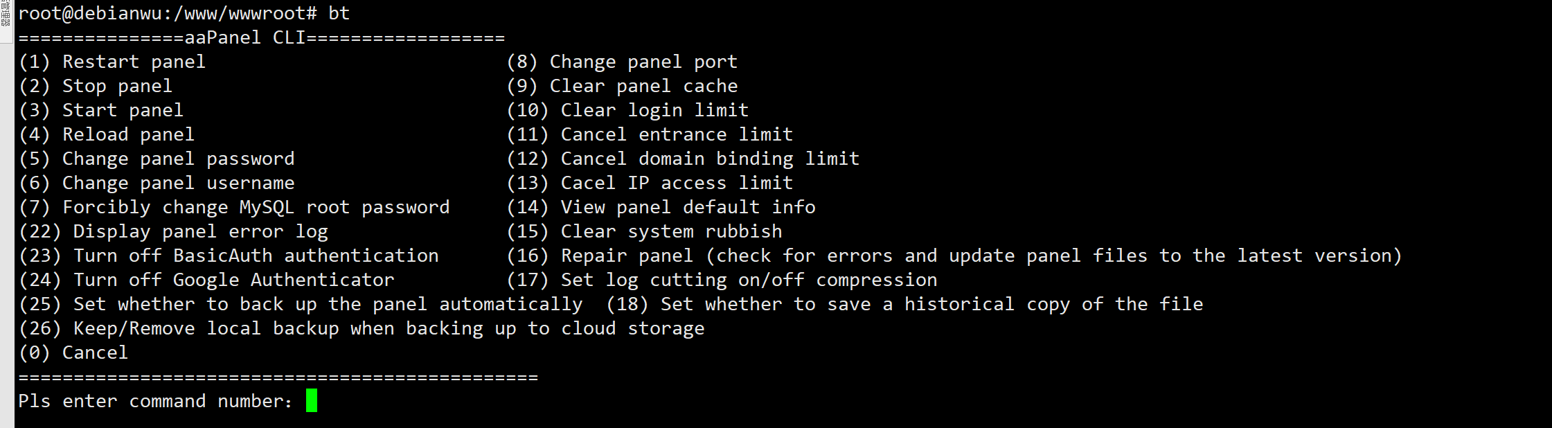Click the (8) Change panel port option
The height and width of the screenshot is (428, 1552).
click(622, 62)
